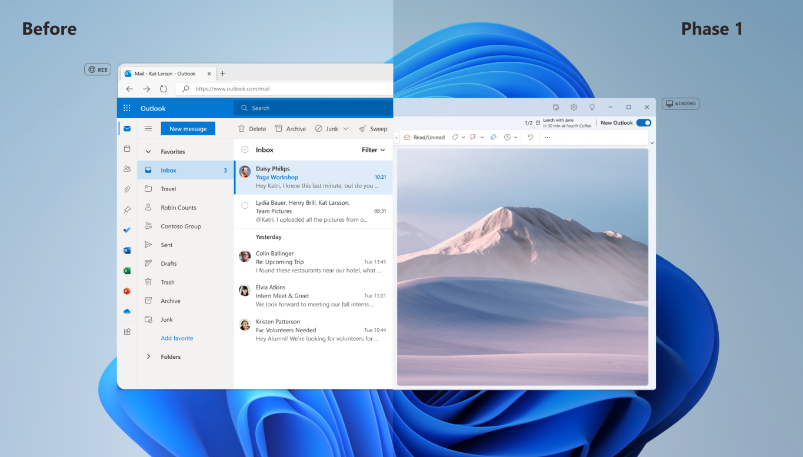This screenshot has height=457, width=803.
Task: Open the categorize tag dropdown arrow
Action: [x=464, y=137]
